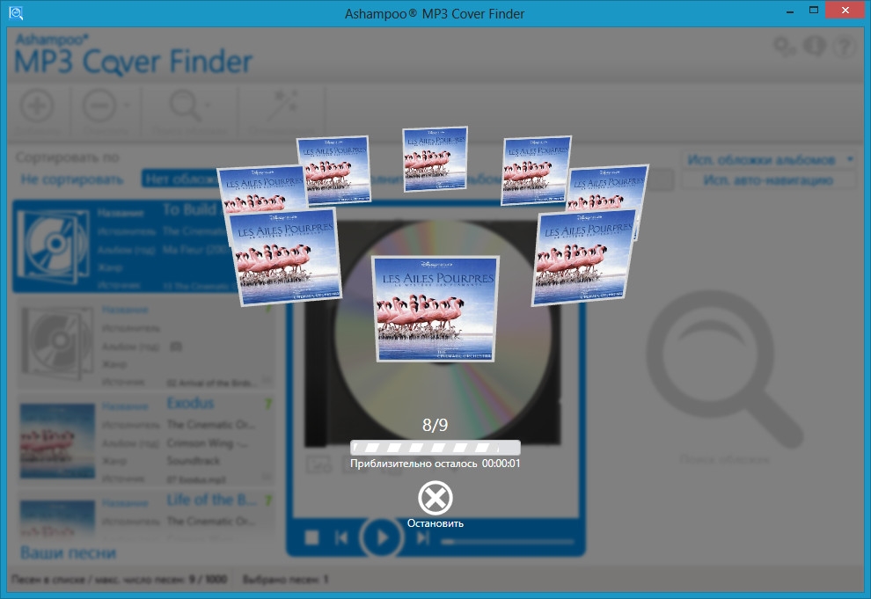Open the arrow next to Find covers
Image resolution: width=871 pixels, height=599 pixels.
point(209,105)
